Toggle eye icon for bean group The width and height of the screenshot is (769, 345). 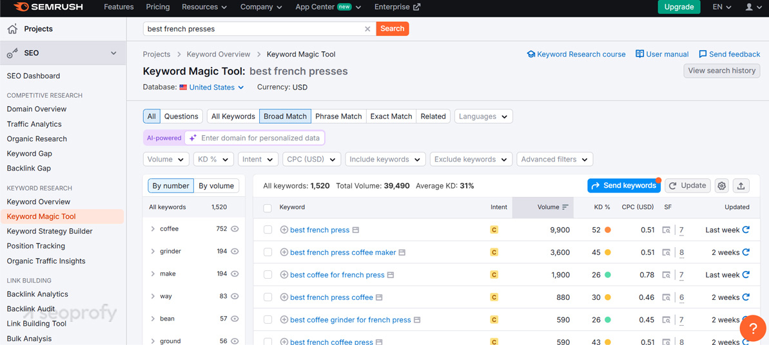[x=235, y=319]
